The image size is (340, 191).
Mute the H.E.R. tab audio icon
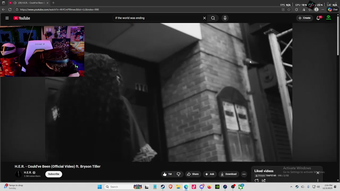(x=15, y=3)
